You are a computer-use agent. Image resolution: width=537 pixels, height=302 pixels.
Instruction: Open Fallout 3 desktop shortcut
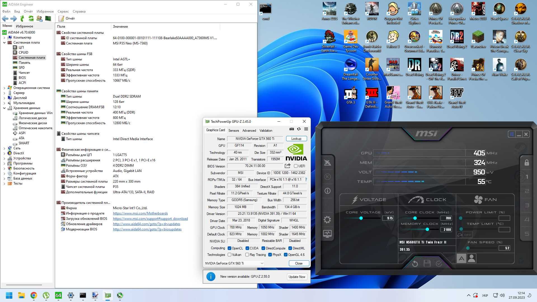pos(393,39)
